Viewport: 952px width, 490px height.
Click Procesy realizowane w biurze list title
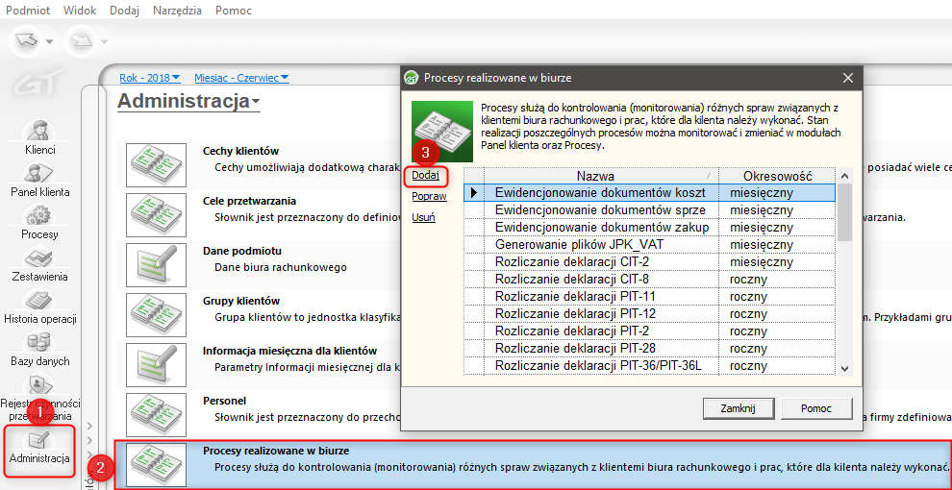point(276,451)
